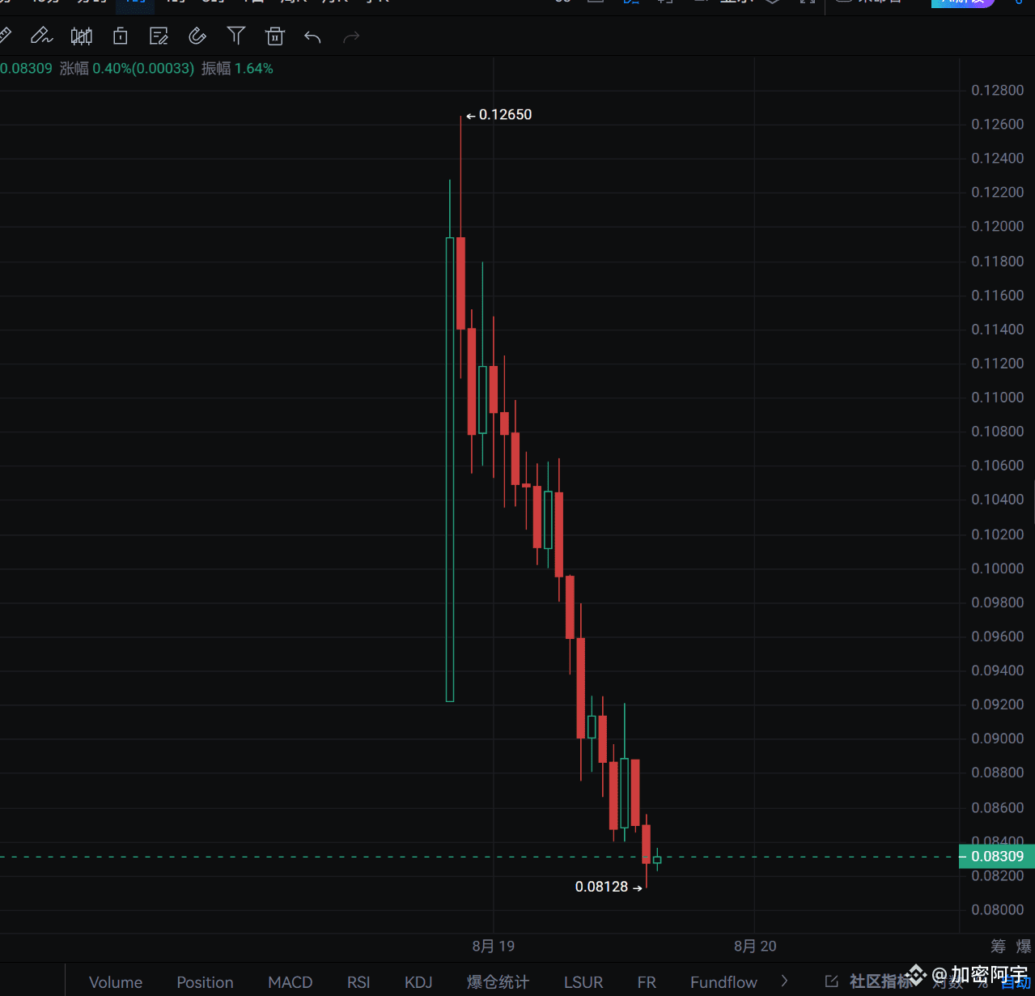1035x996 pixels.
Task: Click the 0.12800 price axis label
Action: (x=997, y=90)
